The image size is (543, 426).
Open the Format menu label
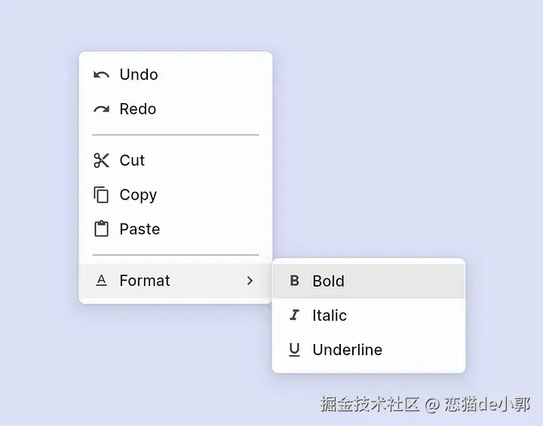(x=145, y=281)
